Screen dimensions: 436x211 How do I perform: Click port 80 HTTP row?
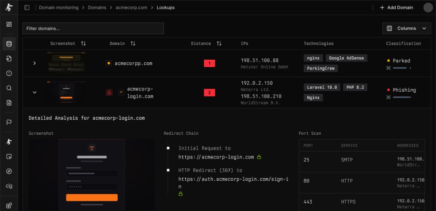point(362,183)
